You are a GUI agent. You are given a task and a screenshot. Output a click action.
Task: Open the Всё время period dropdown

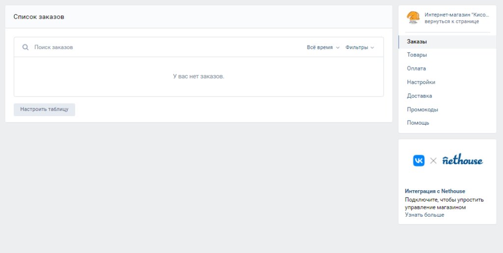323,48
